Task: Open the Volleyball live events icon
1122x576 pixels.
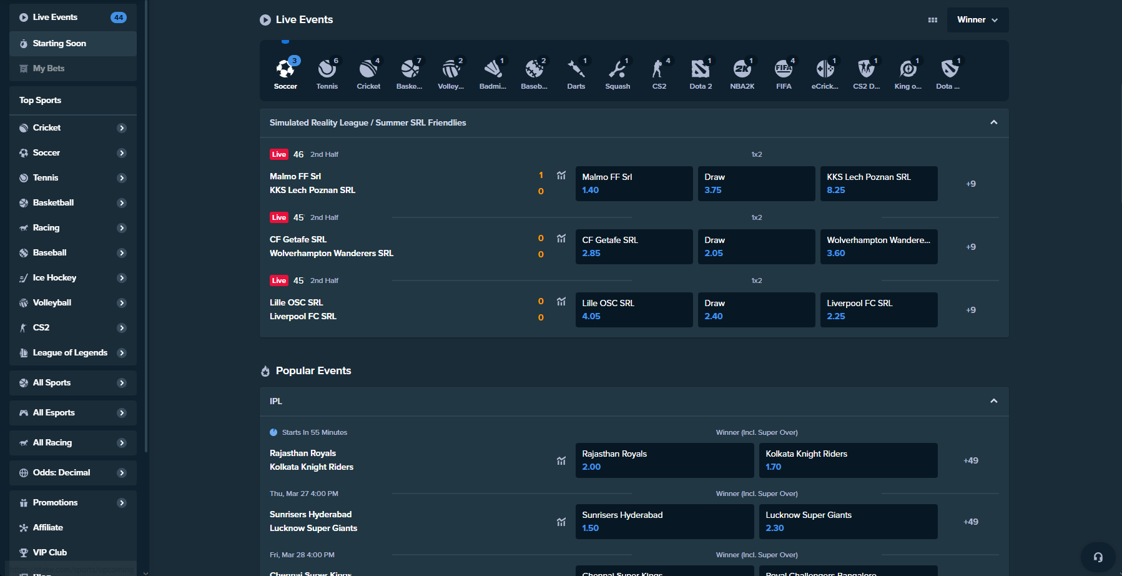Action: pyautogui.click(x=451, y=74)
